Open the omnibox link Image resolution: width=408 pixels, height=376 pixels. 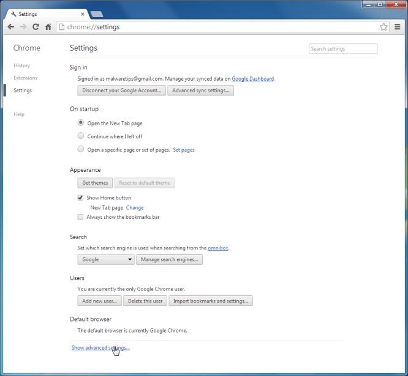coord(218,248)
